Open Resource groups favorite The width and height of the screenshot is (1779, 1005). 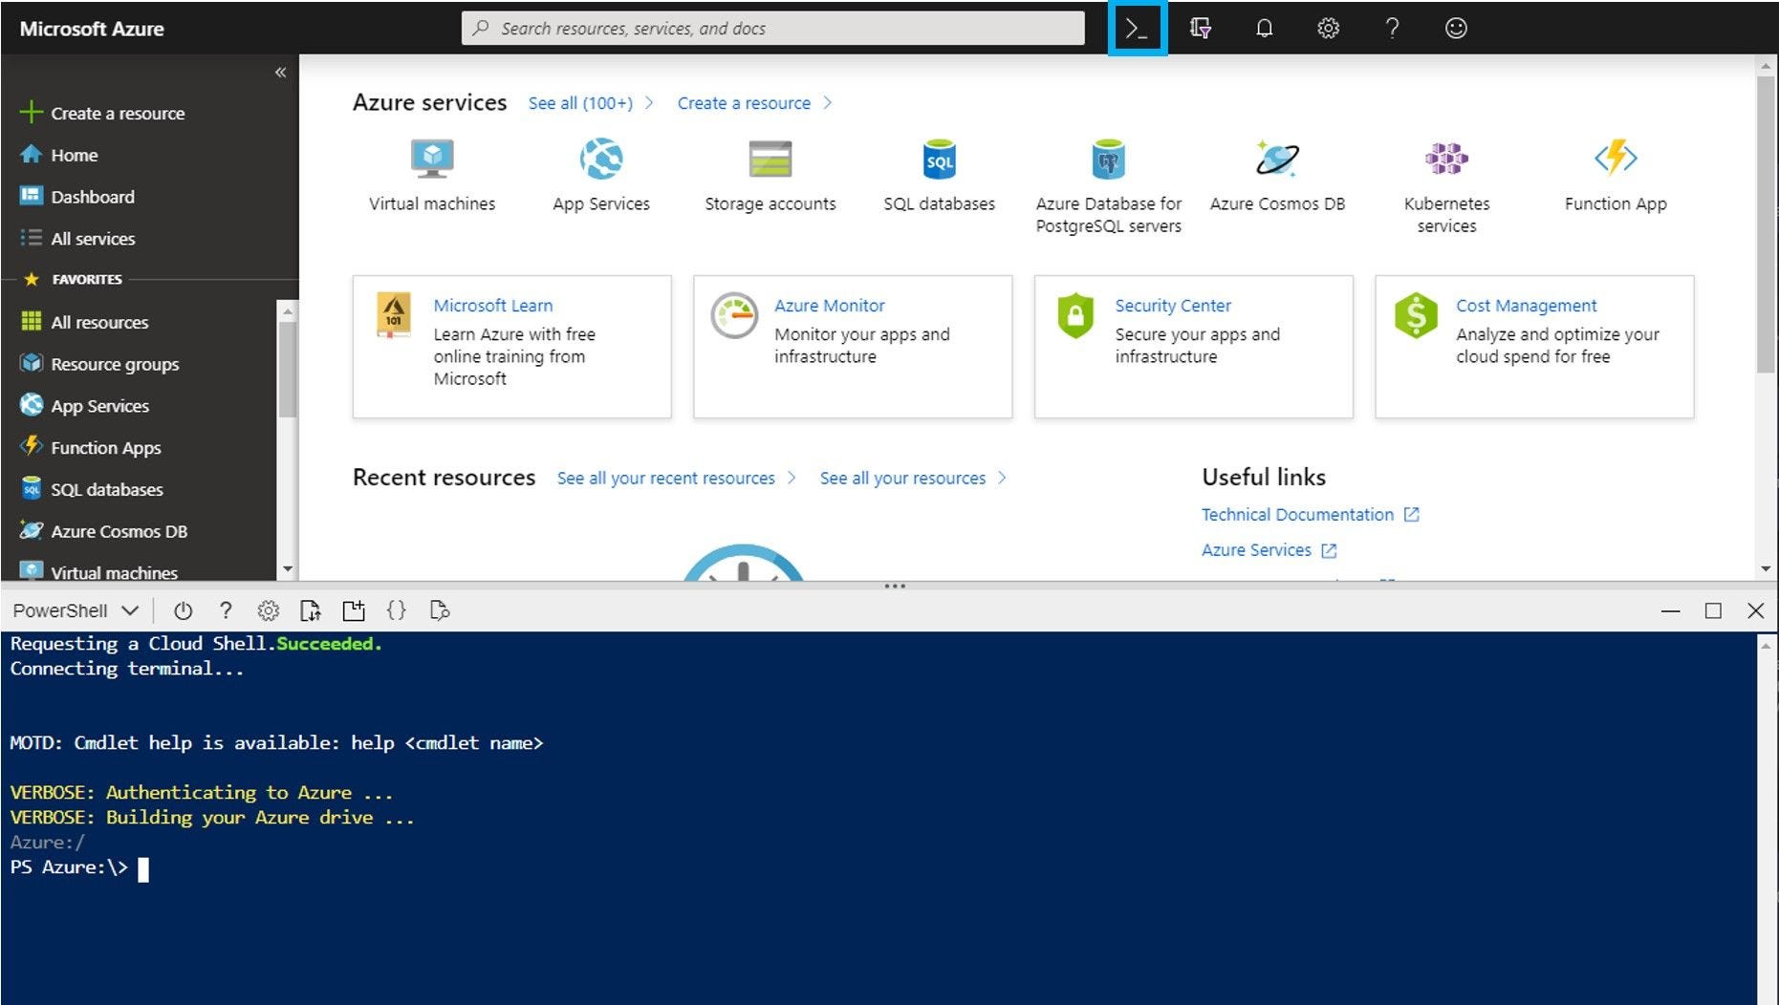(99, 364)
